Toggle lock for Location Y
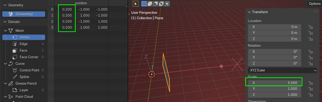The height and width of the screenshot is (102, 322). click(x=311, y=33)
